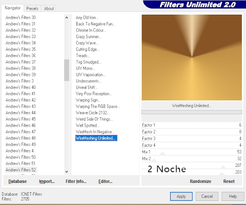Screen dimensions: 246x205
Task: Choose Chrome In Colour... filter
Action: (x=91, y=30)
